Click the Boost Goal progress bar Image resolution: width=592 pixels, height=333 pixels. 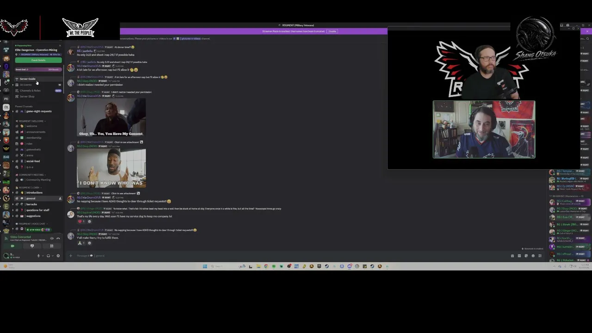[38, 70]
